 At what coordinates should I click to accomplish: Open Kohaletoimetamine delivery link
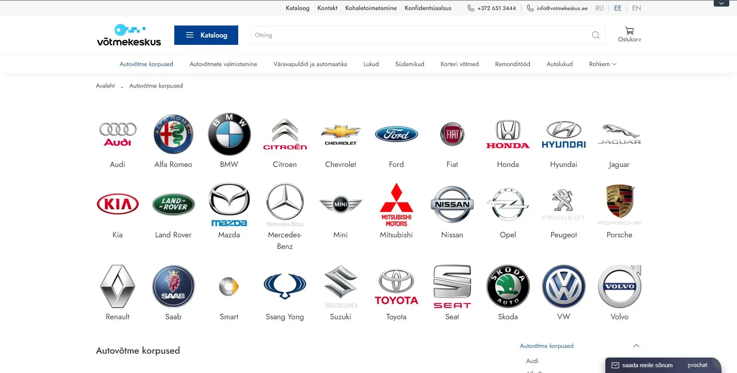point(371,8)
